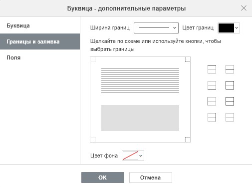Apply the inner horizontal line border preset

coord(230,69)
